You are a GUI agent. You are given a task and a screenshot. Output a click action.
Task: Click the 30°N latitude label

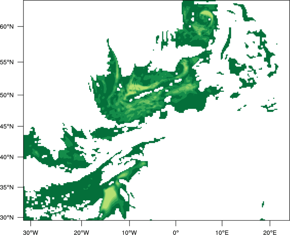point(7,218)
